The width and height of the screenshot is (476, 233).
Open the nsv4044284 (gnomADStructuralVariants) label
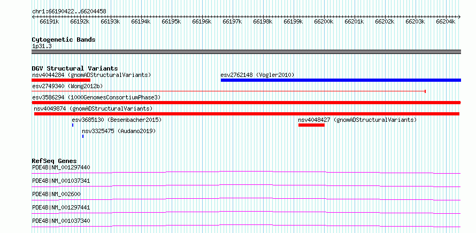91,75
